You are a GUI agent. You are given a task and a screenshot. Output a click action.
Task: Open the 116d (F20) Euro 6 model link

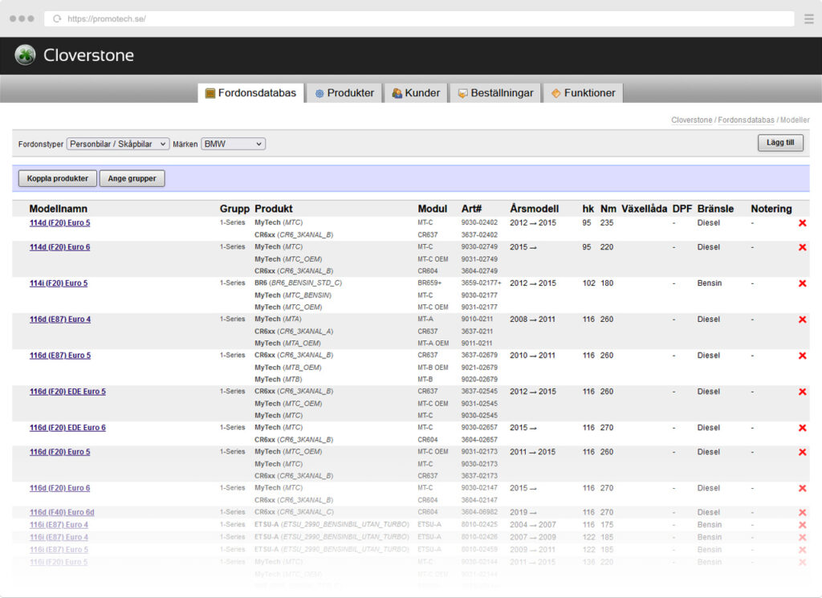point(59,488)
